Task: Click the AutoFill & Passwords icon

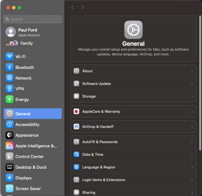Action: [76, 142]
